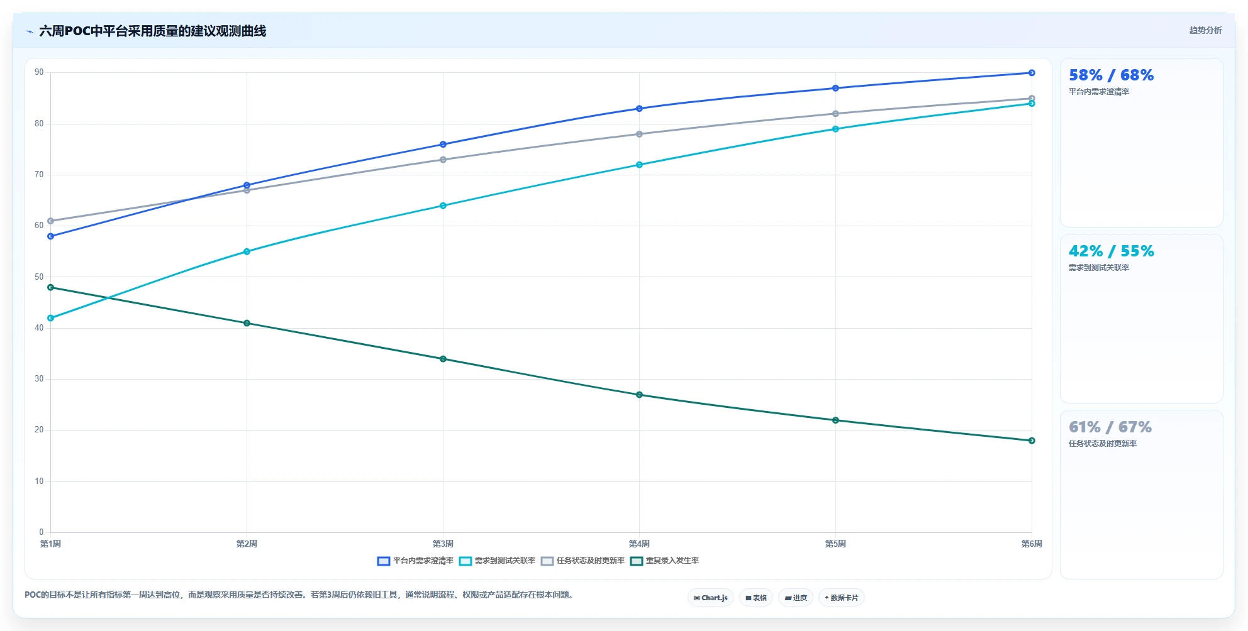This screenshot has height=631, width=1248.
Task: Click the gray data point at 第3周 (73)
Action: pos(443,160)
